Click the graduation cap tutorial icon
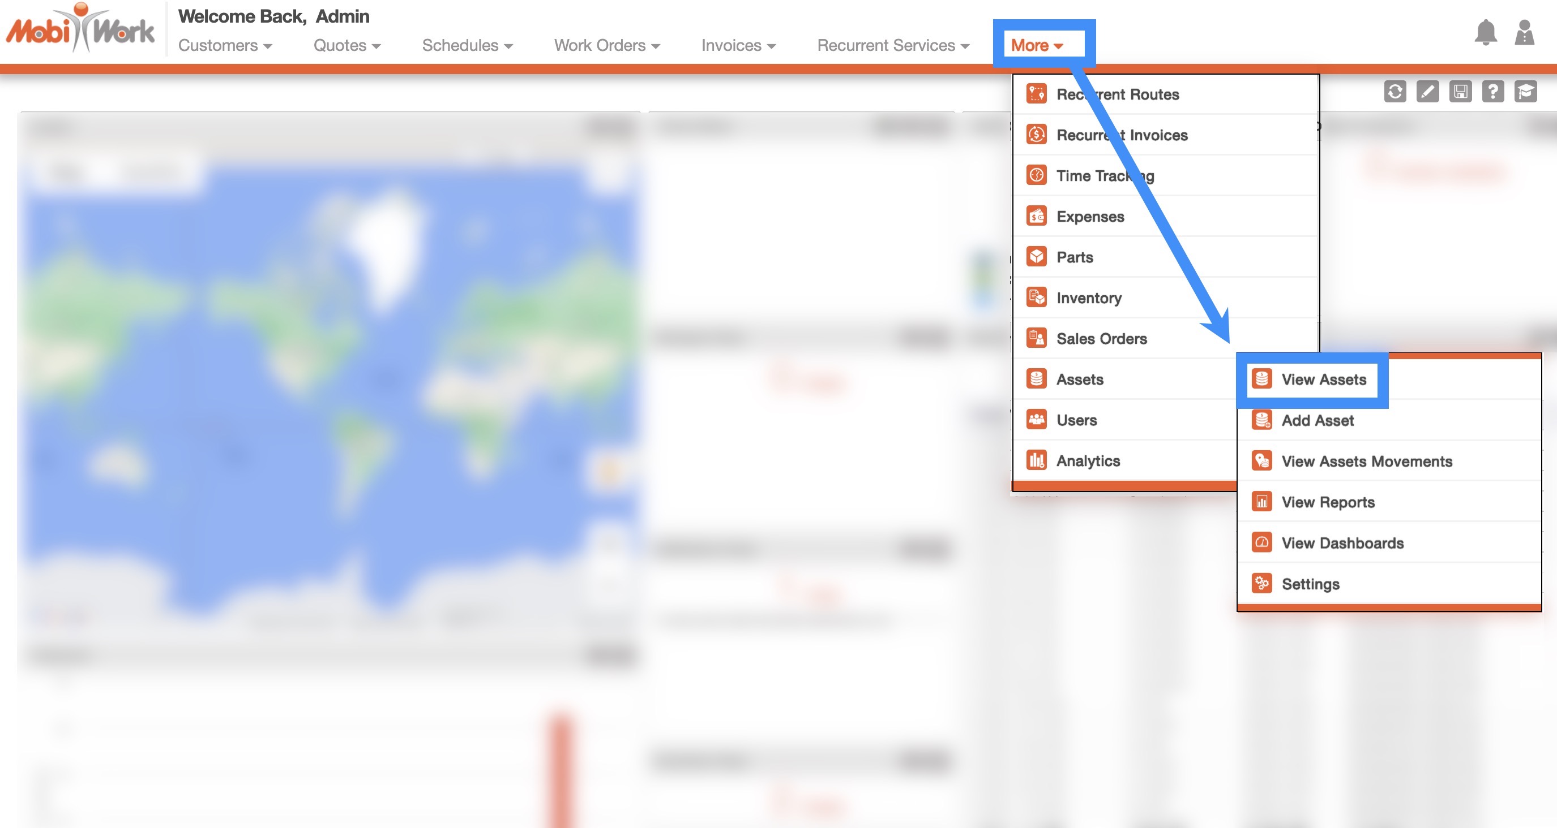 [x=1525, y=92]
